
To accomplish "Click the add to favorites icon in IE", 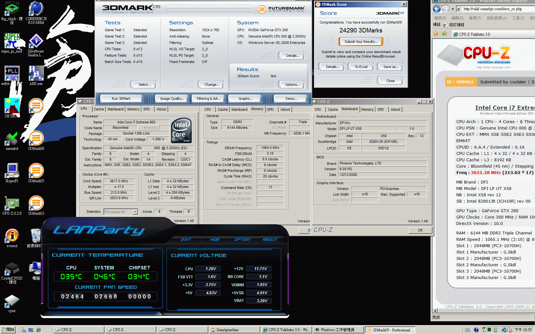I will 444,34.
